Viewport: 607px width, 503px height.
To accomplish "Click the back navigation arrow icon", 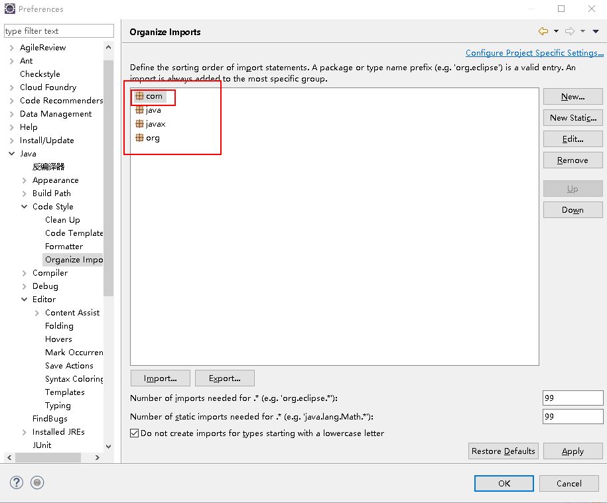I will (543, 31).
